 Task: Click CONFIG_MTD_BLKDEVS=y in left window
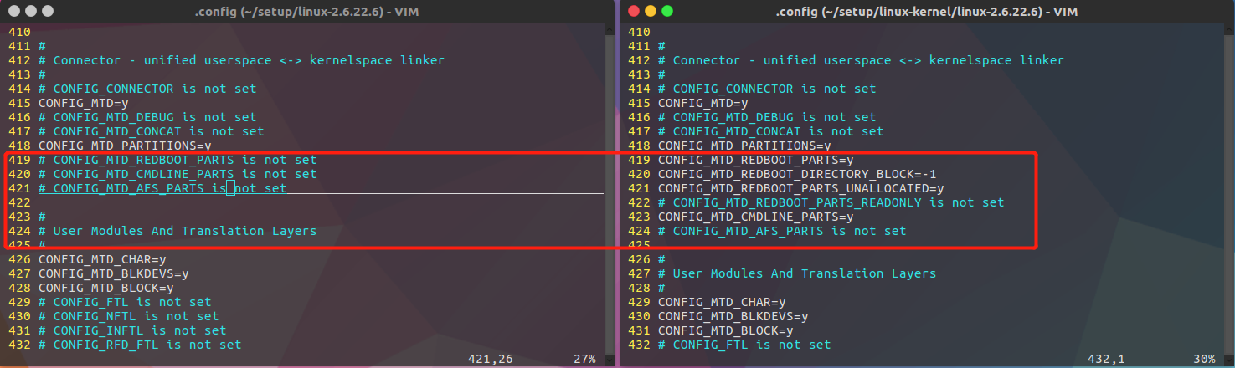pos(114,273)
